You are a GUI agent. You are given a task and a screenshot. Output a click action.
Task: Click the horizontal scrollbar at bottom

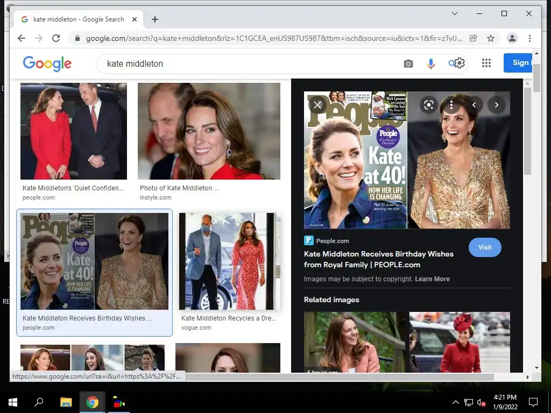pyautogui.click(x=340, y=377)
